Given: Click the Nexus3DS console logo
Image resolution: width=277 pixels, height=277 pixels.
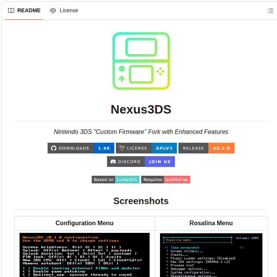Looking at the screenshot, I should point(141,61).
